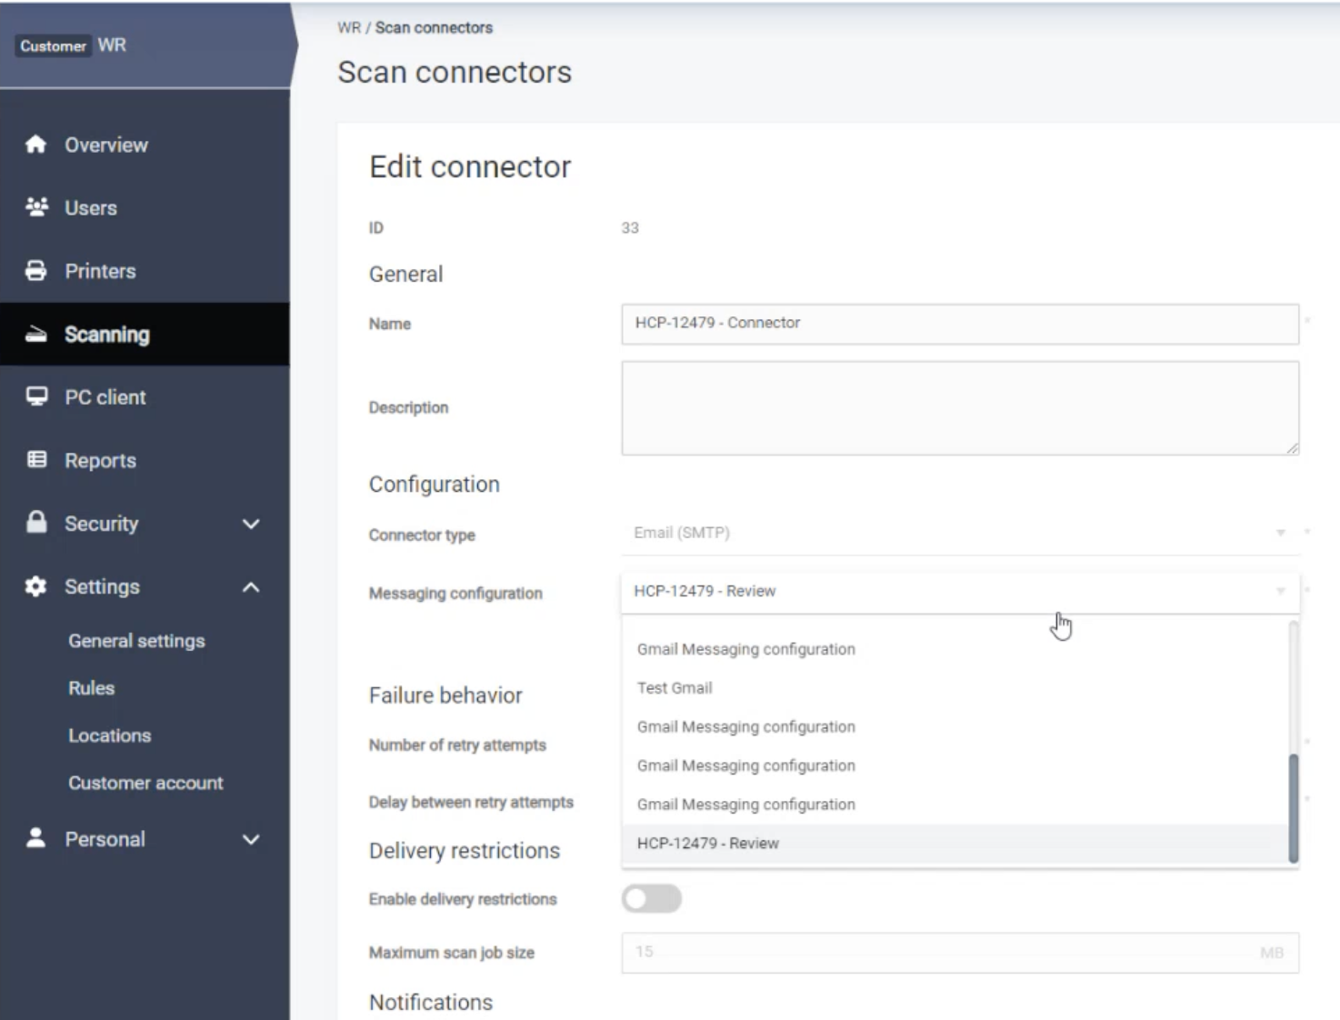Choose HCP-12479 - Review option in list
The height and width of the screenshot is (1020, 1340).
707,844
